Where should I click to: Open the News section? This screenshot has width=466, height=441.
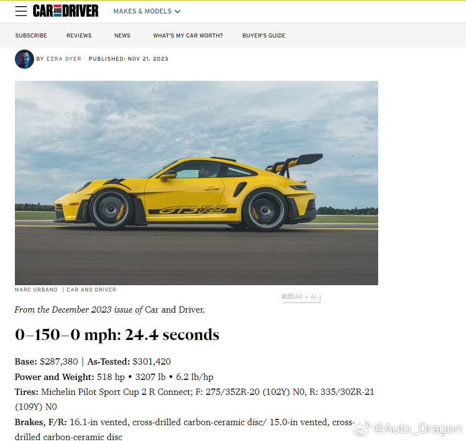pos(122,36)
